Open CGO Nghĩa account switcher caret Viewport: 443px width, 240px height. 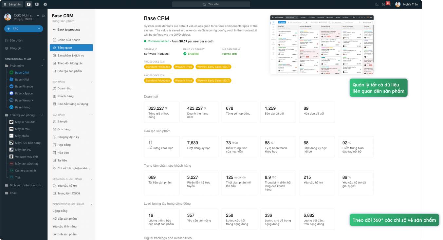pyautogui.click(x=38, y=16)
